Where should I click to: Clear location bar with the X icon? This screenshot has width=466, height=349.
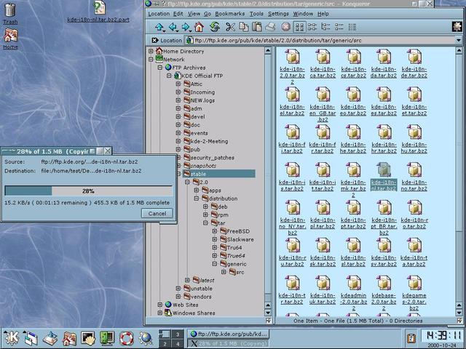point(154,40)
